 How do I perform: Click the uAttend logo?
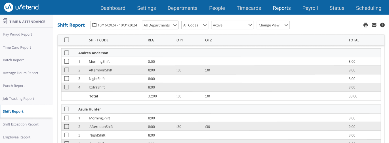pyautogui.click(x=22, y=7)
